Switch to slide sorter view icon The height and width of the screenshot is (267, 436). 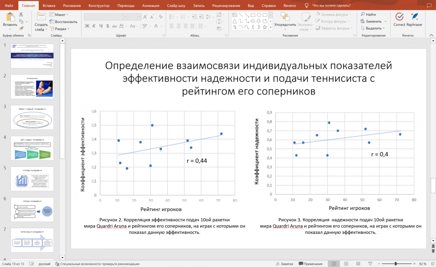[x=345, y=264]
